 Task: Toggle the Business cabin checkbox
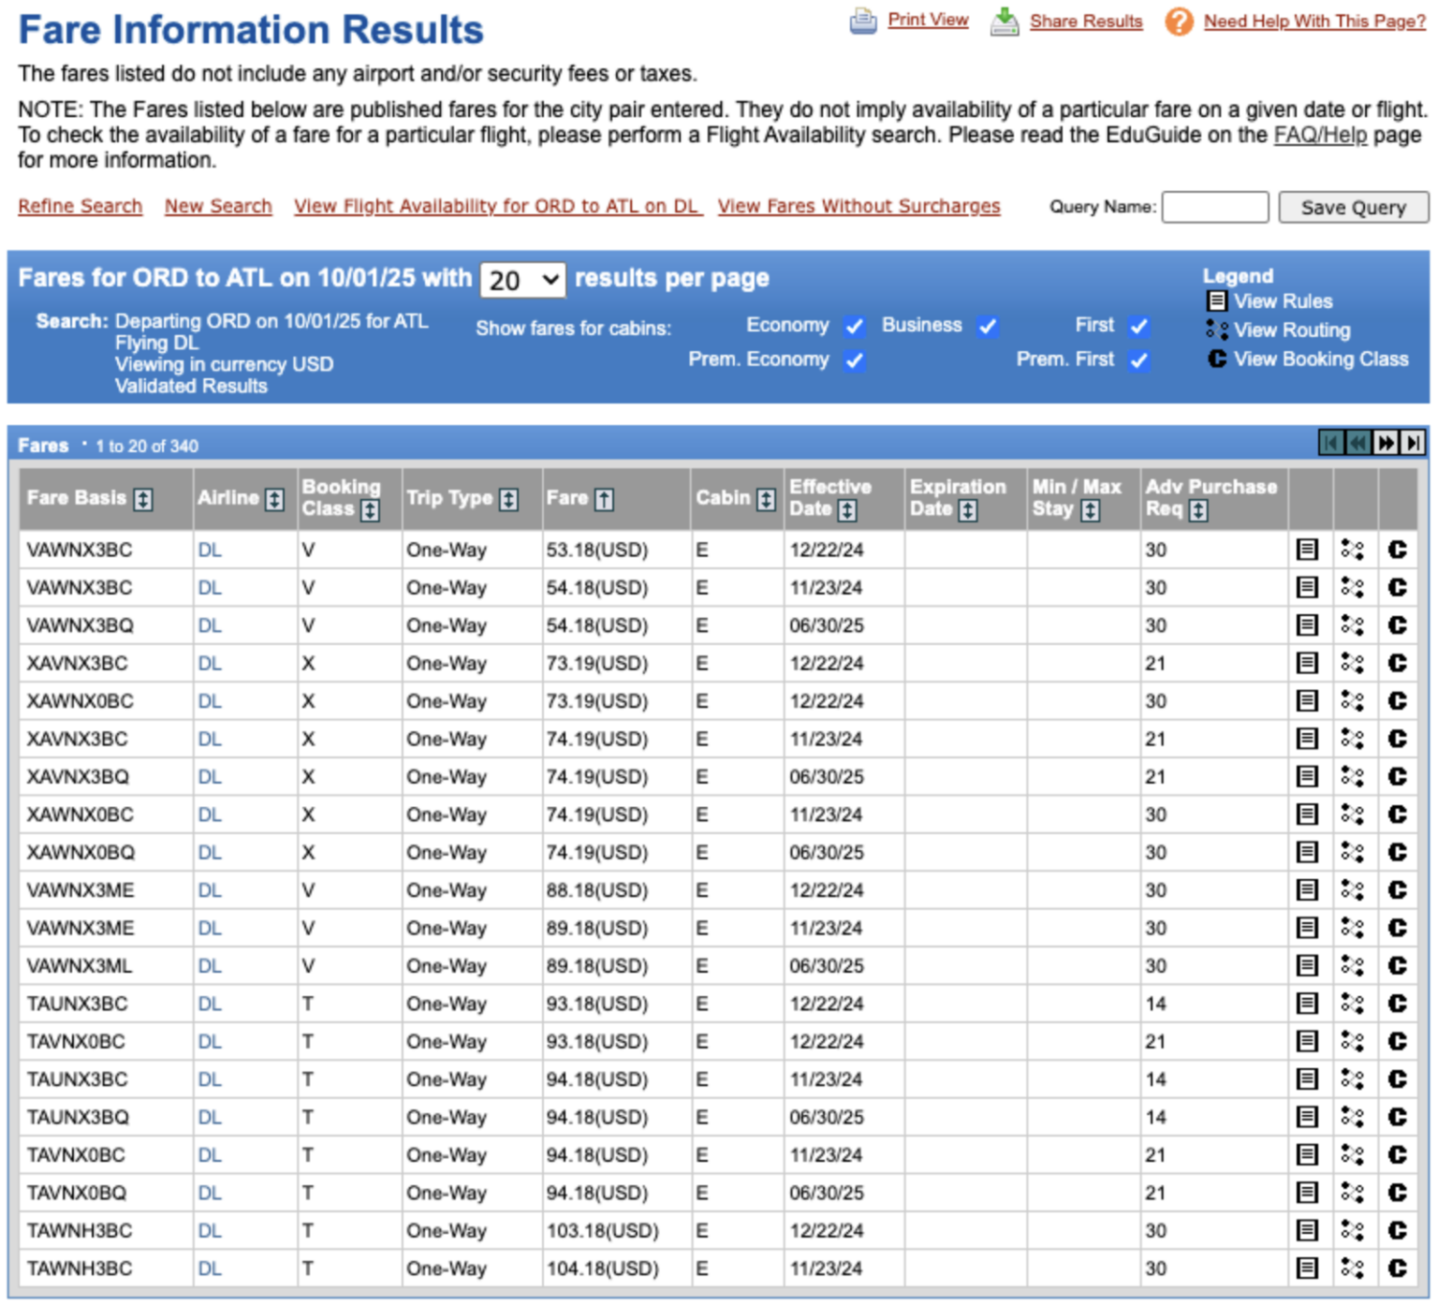click(987, 327)
